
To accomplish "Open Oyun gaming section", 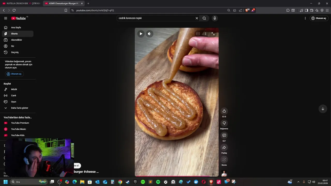I will [x=18, y=102].
